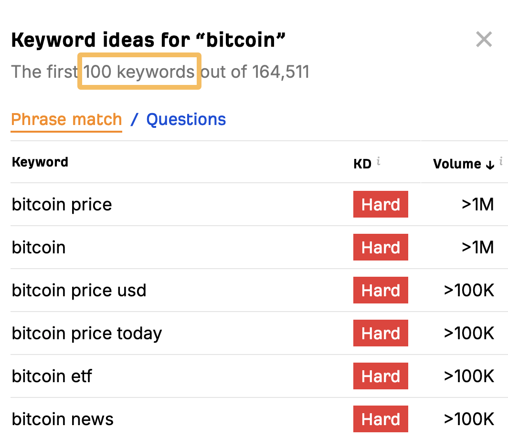Click the Hard badge for bitcoin news row
The height and width of the screenshot is (438, 508).
[381, 418]
